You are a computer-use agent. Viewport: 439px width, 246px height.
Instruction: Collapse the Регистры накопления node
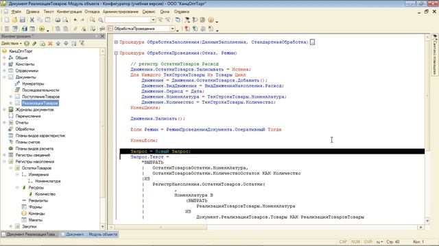(x=4, y=161)
